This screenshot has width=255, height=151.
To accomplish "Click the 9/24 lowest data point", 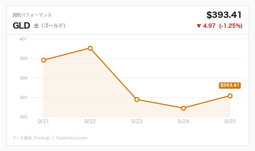I will (x=183, y=108).
